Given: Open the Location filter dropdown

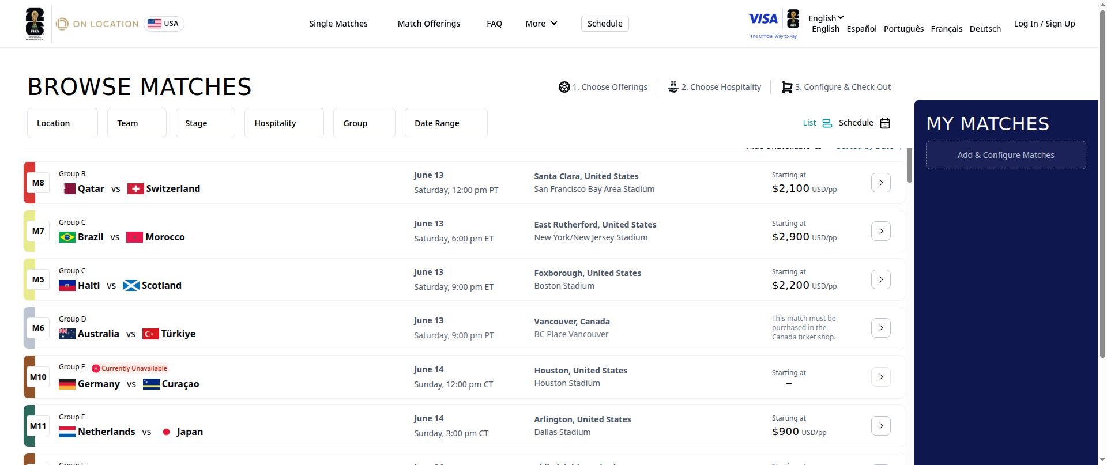Looking at the screenshot, I should coord(62,123).
